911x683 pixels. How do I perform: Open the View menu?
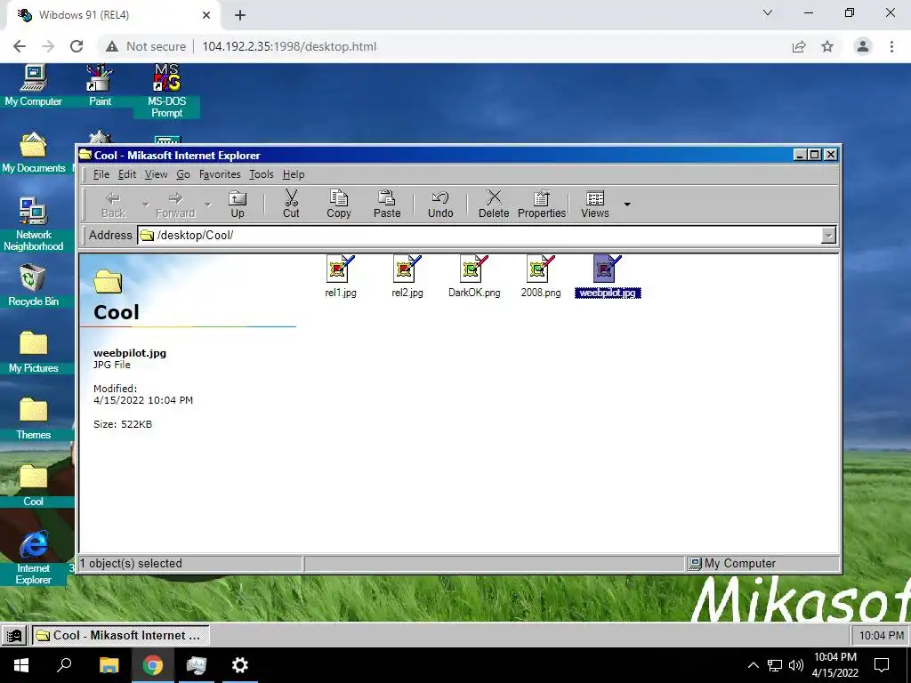[x=156, y=174]
